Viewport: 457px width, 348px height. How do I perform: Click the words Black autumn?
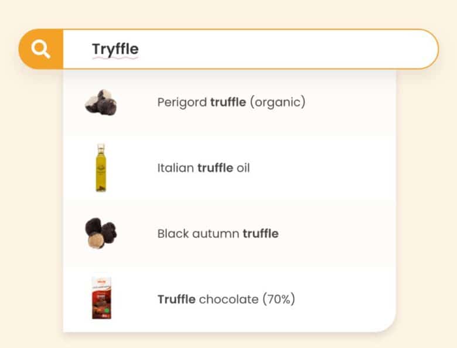198,234
